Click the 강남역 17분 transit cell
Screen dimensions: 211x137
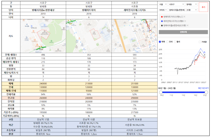pyautogui.click(x=43, y=120)
